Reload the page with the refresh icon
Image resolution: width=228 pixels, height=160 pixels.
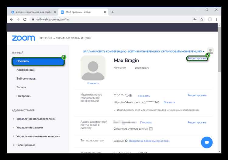(x=25, y=19)
